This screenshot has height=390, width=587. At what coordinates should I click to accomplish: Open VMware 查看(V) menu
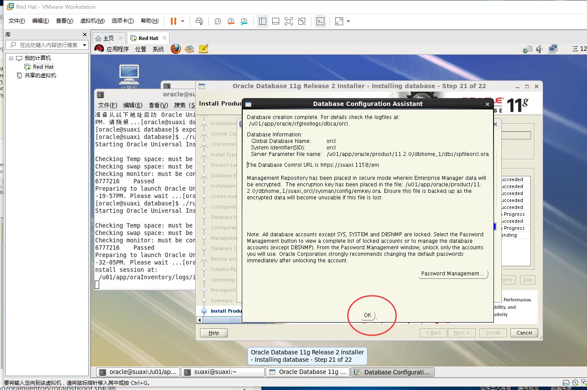64,21
